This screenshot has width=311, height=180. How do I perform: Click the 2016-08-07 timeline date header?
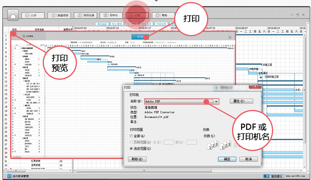click(x=241, y=28)
